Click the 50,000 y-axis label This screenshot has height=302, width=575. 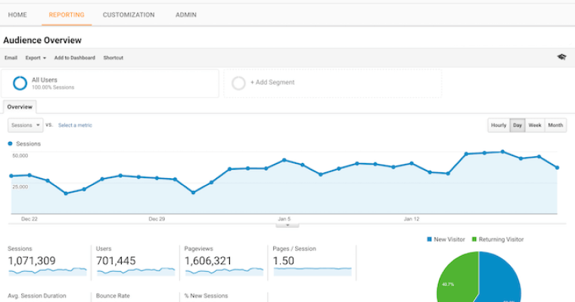[x=20, y=156]
